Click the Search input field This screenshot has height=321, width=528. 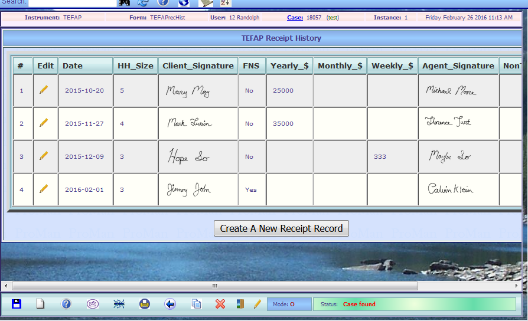[x=72, y=3]
